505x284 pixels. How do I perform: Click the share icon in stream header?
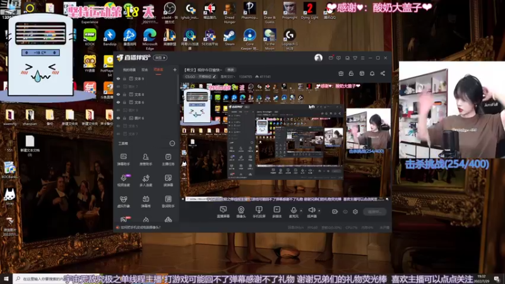coord(383,73)
